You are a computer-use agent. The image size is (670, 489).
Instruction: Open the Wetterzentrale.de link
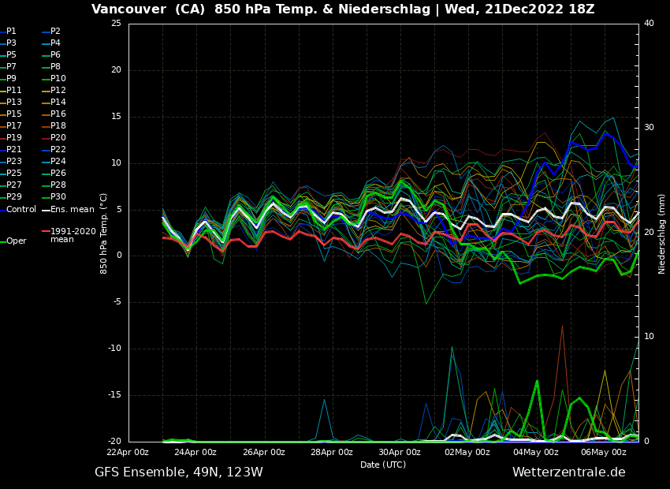click(568, 472)
